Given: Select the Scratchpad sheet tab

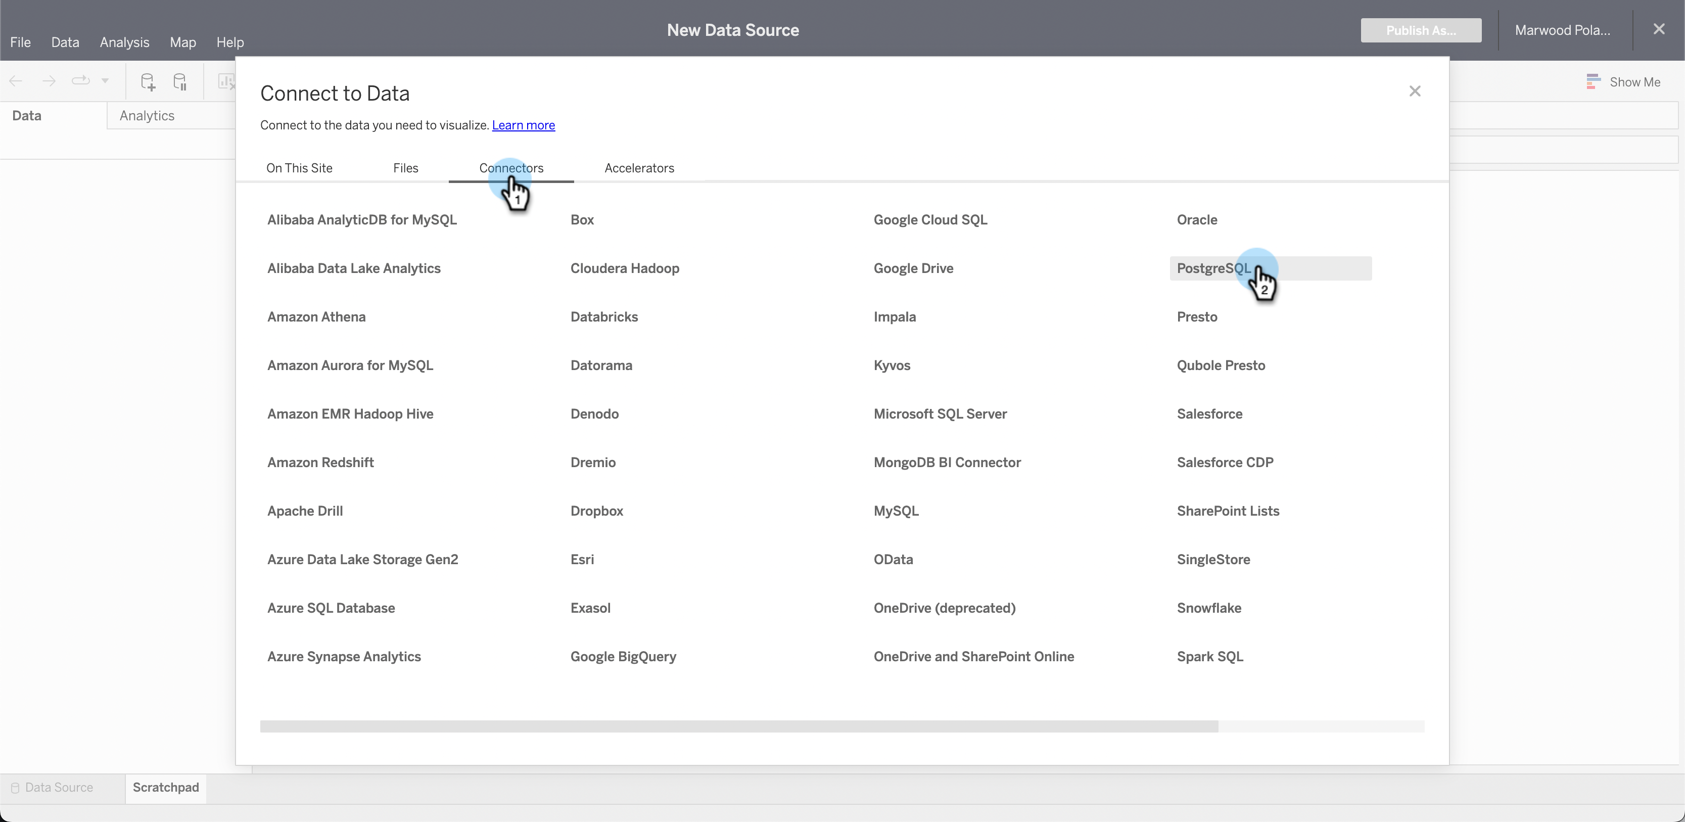Looking at the screenshot, I should [166, 787].
